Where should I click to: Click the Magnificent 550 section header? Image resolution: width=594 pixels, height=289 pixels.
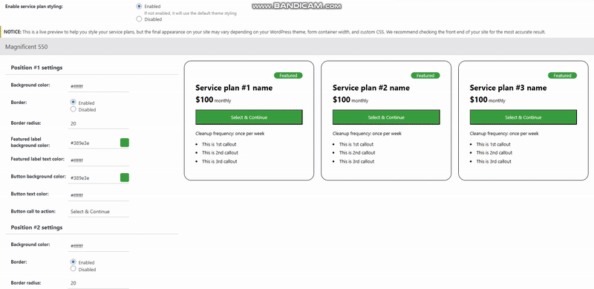pos(297,47)
